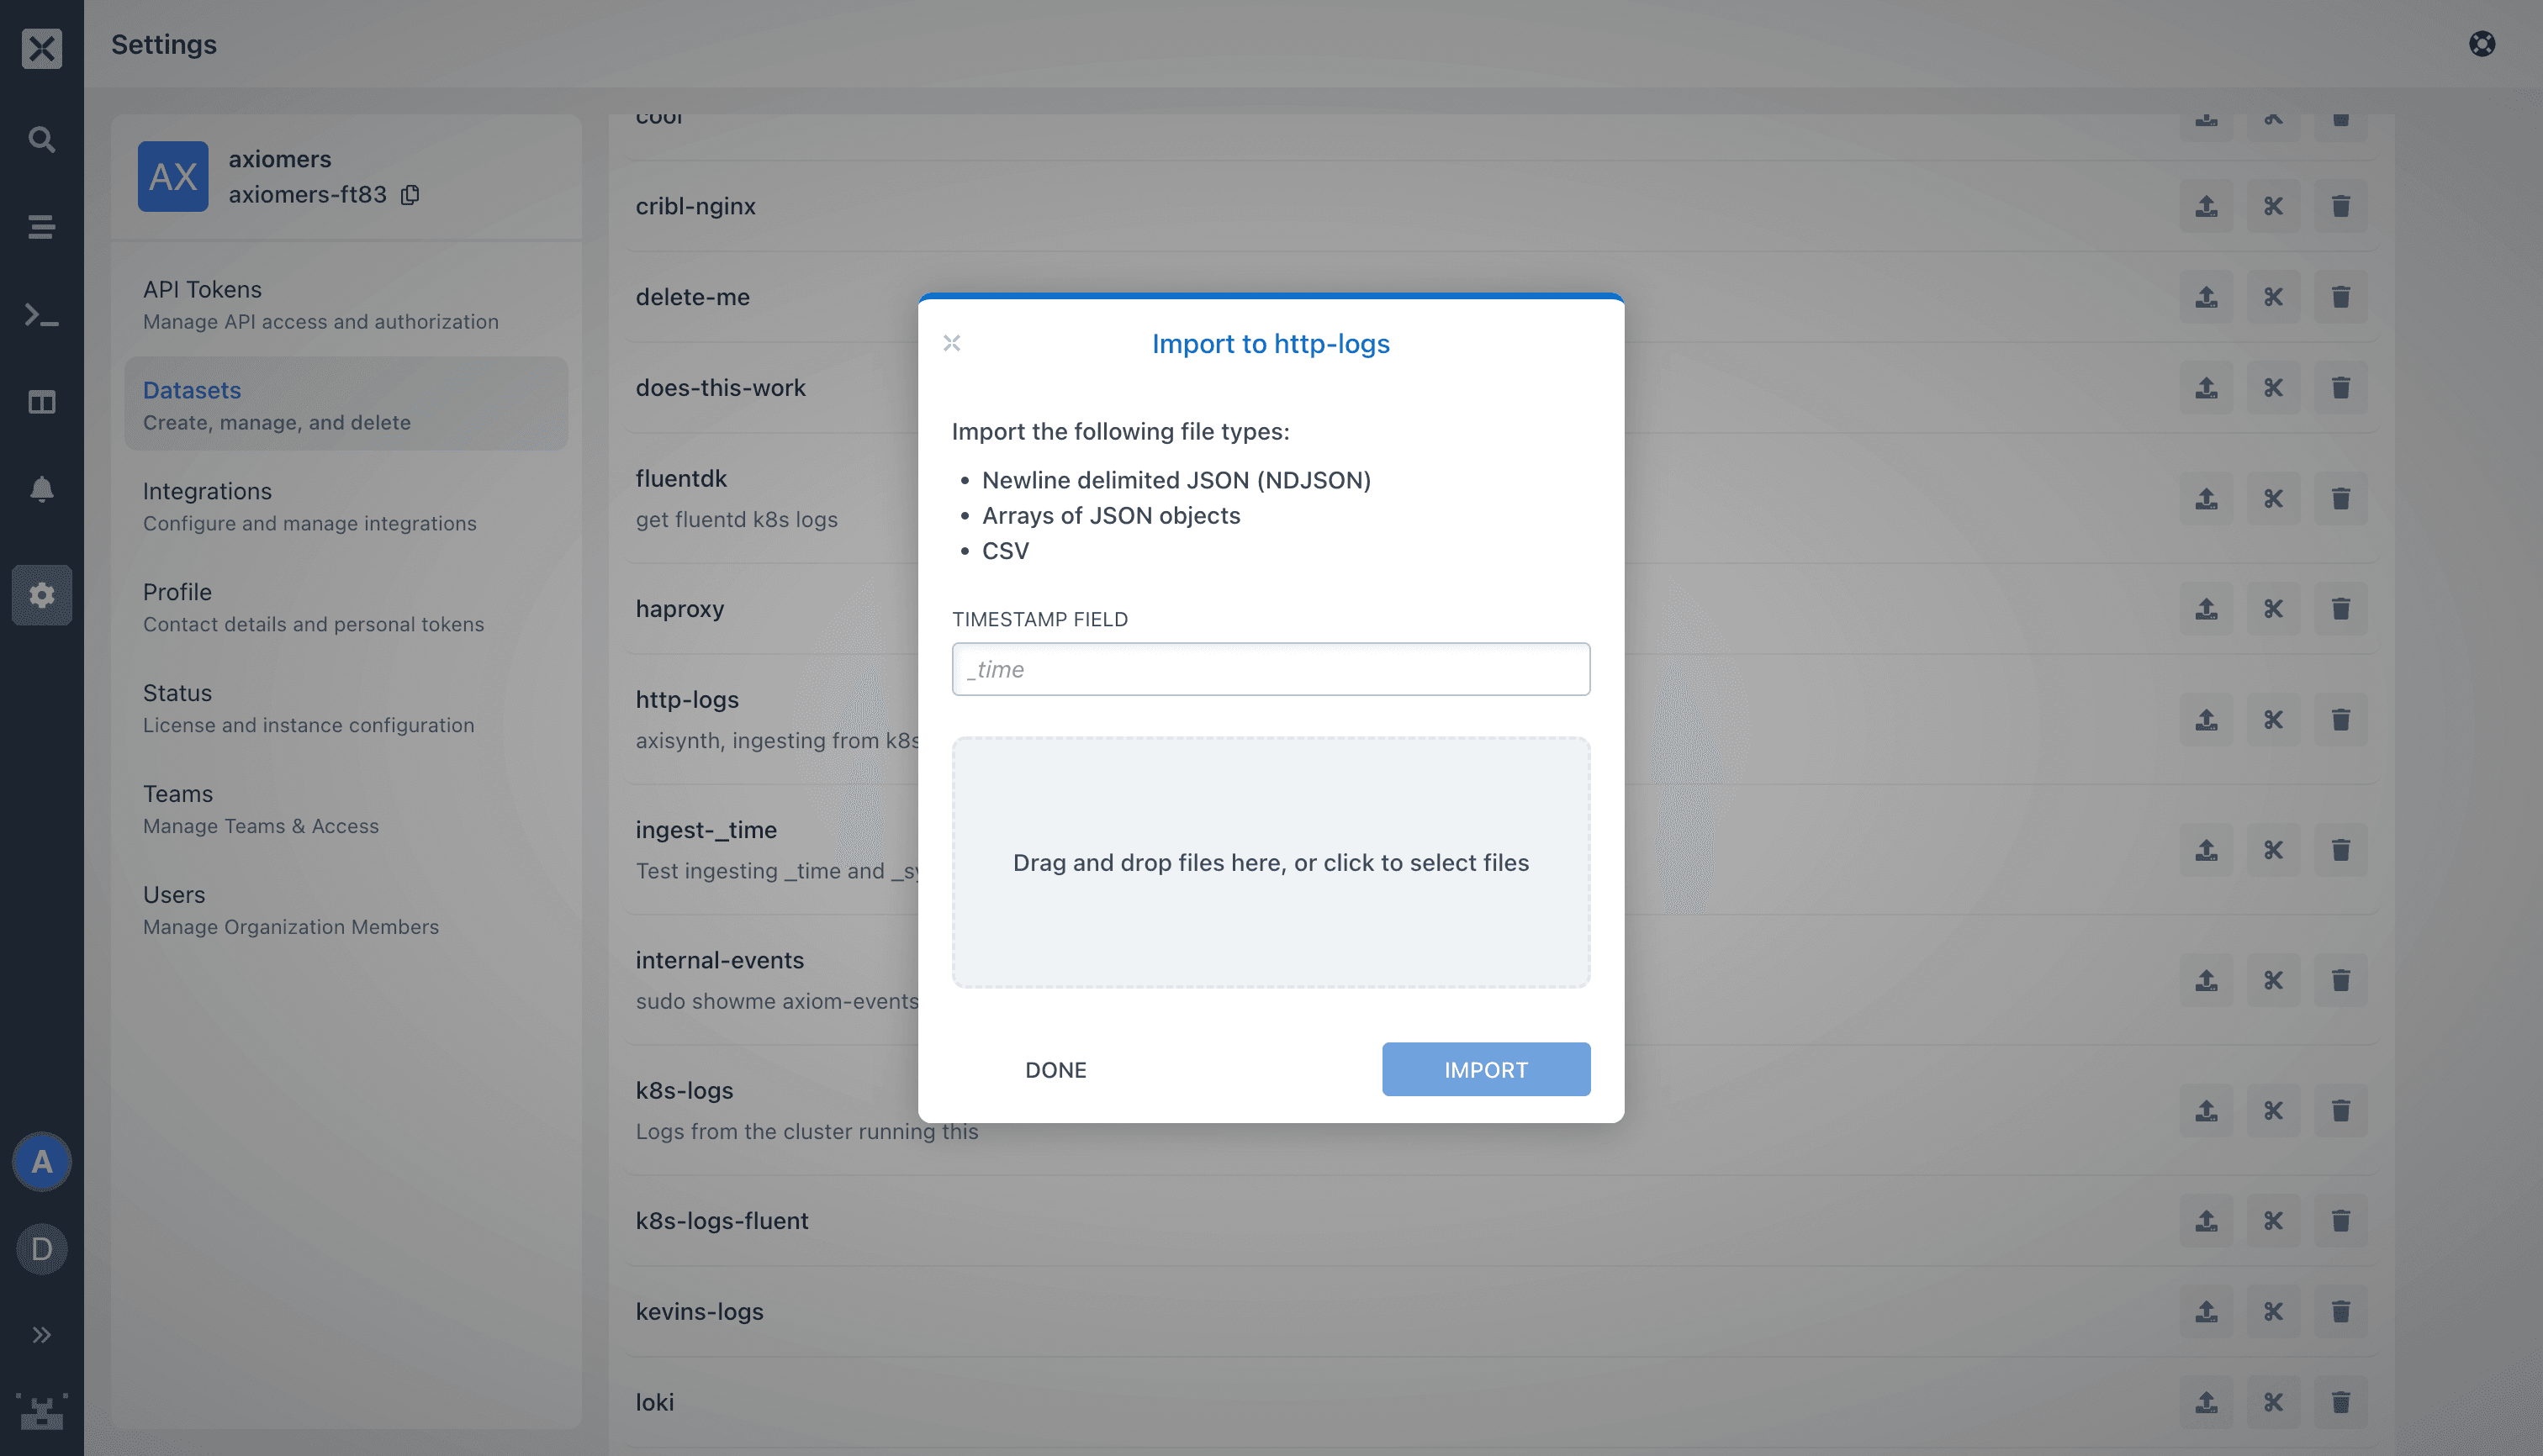The image size is (2543, 1456).
Task: Expand the Status section in sidebar
Action: 177,691
